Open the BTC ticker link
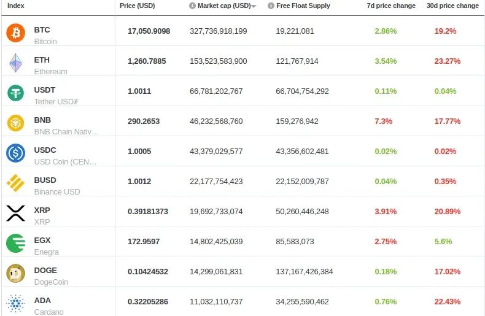This screenshot has width=485, height=316. coord(42,30)
